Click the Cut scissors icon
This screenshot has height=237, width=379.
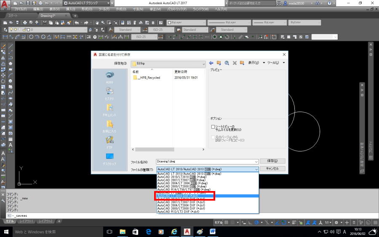click(45, 22)
